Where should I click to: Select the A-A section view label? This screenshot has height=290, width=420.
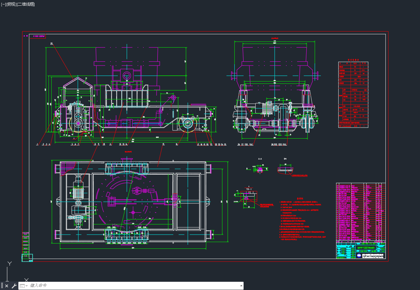[260, 159]
